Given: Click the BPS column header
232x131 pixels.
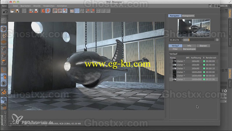Looking at the screenshot, I should [x=188, y=58].
